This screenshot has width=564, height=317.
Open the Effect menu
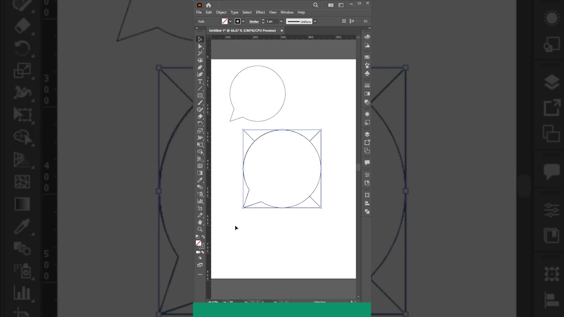click(260, 12)
